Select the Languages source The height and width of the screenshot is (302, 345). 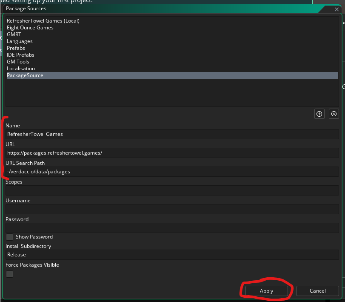(172, 41)
